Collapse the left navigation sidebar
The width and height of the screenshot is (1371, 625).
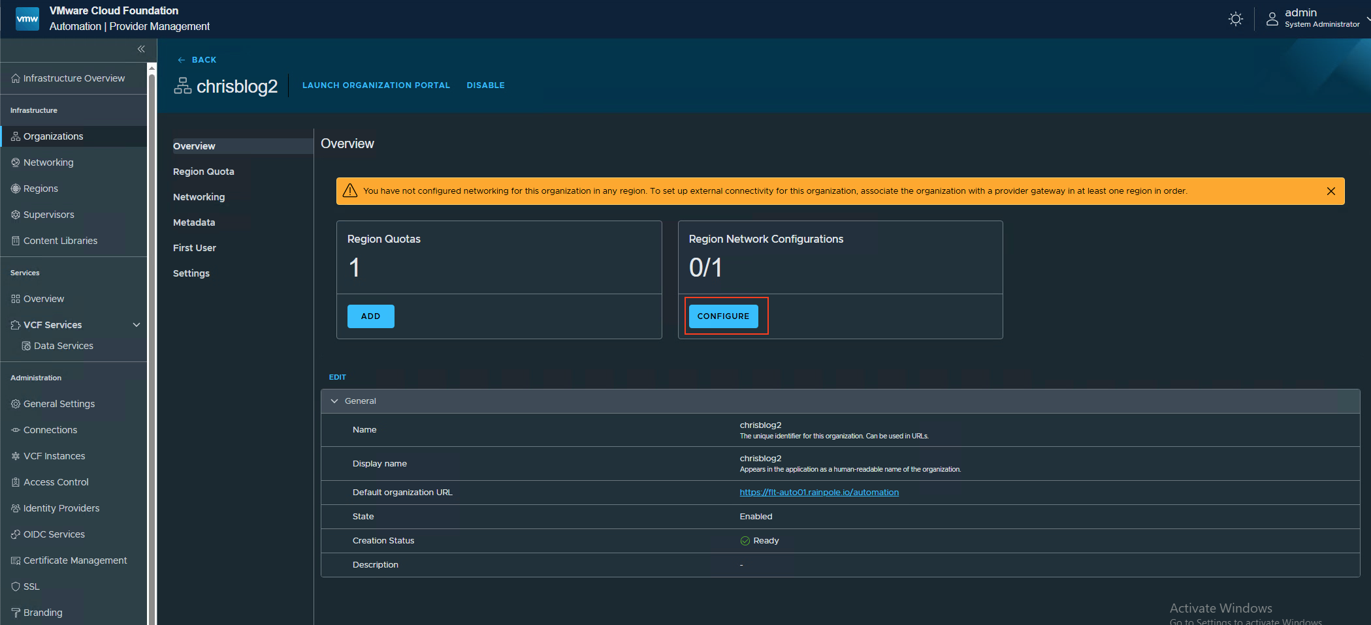click(141, 49)
